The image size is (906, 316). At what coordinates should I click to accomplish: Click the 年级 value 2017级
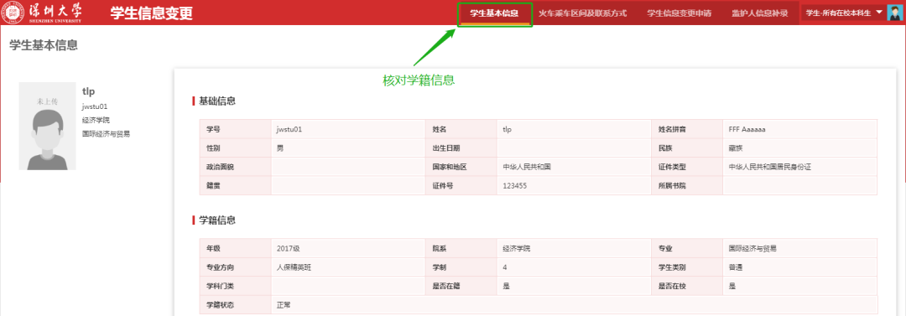(288, 248)
